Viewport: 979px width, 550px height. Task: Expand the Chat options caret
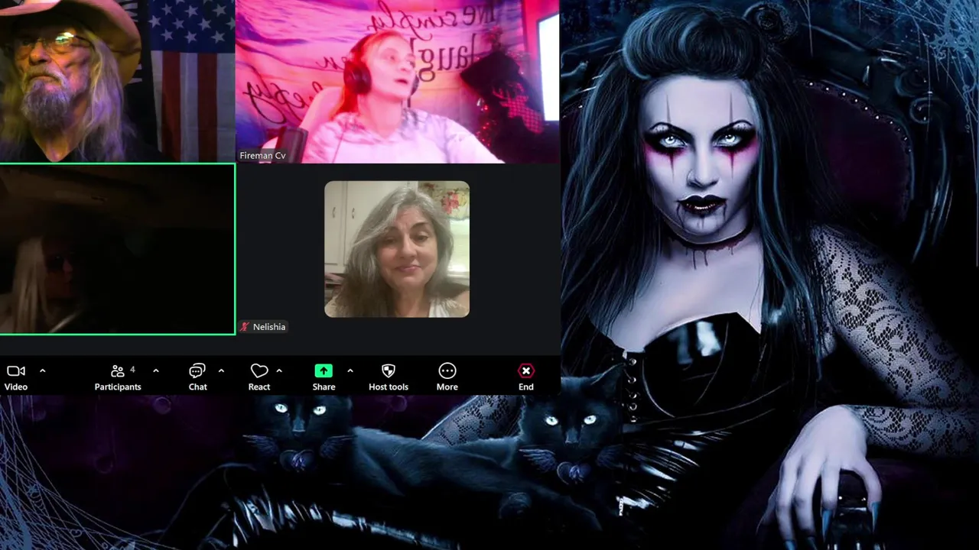click(221, 371)
